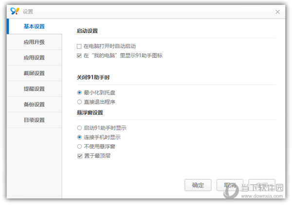This screenshot has height=207, width=292.
Task: Click the 设置 title text
Action: click(x=28, y=12)
